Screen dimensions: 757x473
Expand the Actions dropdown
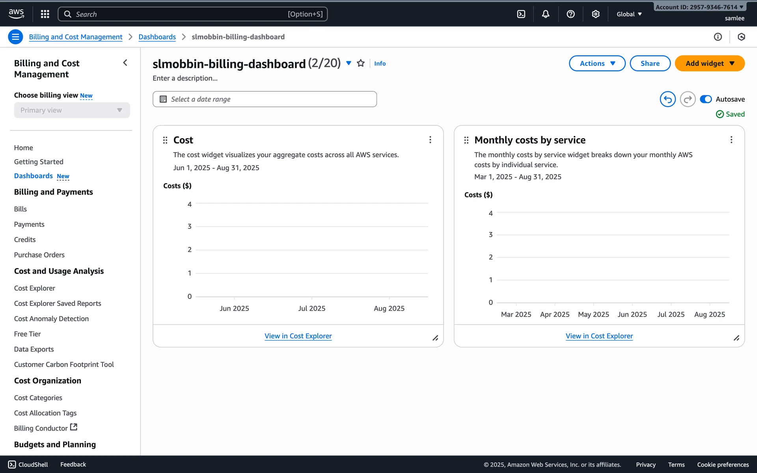point(597,63)
